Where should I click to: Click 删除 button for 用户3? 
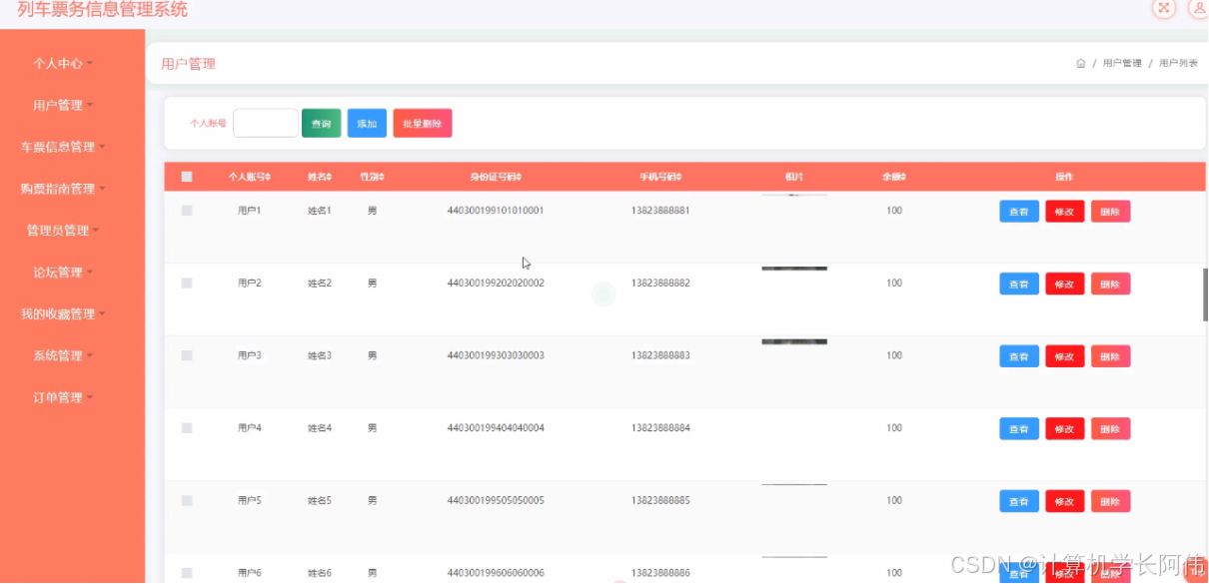tap(1111, 356)
